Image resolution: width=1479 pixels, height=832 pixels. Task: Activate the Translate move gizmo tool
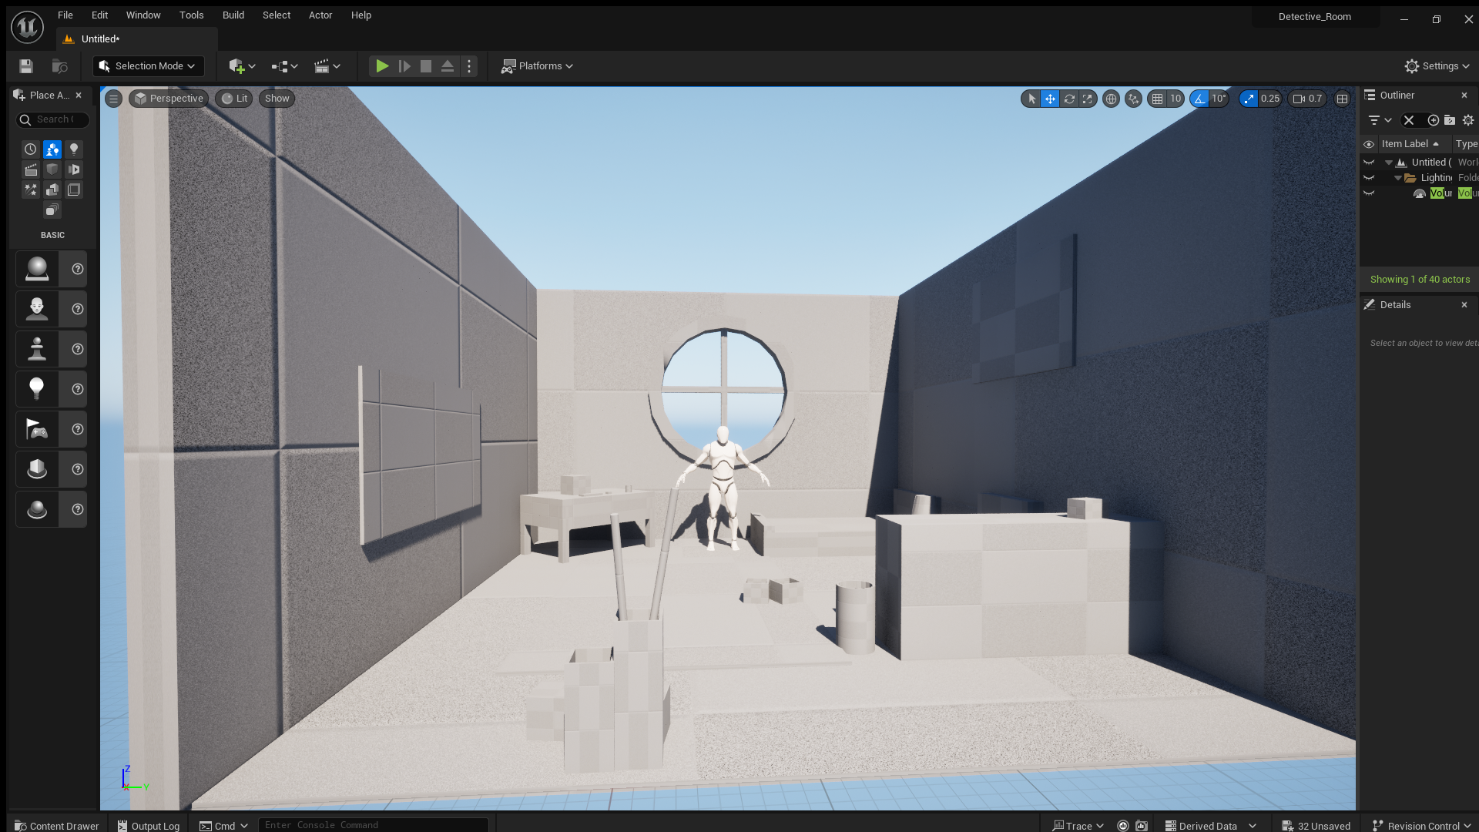pos(1050,99)
